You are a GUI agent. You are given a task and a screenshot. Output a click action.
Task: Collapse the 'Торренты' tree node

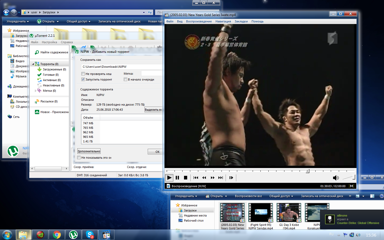33,64
